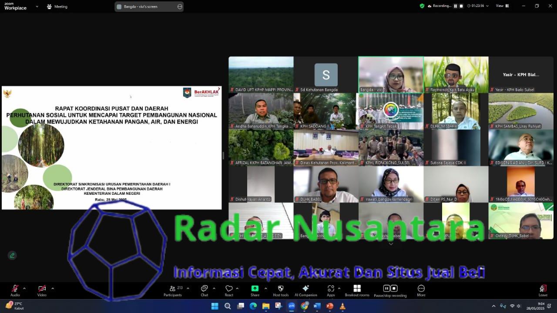The width and height of the screenshot is (557, 313).
Task: Open the Chat panel
Action: pyautogui.click(x=204, y=290)
